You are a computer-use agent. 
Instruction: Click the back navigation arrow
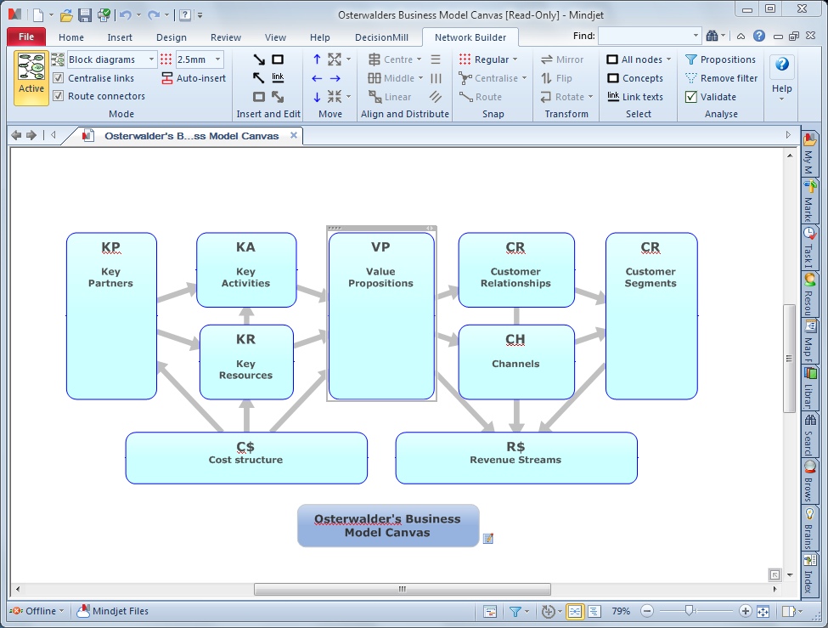(16, 135)
